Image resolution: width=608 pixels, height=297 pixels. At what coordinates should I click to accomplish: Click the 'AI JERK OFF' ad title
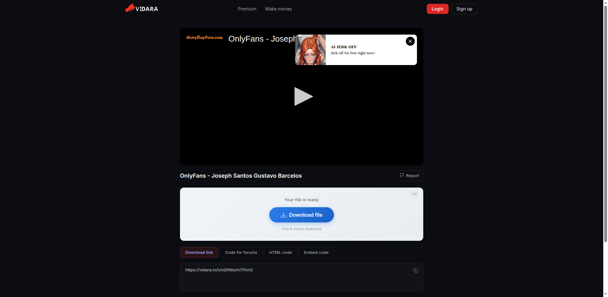tap(343, 47)
